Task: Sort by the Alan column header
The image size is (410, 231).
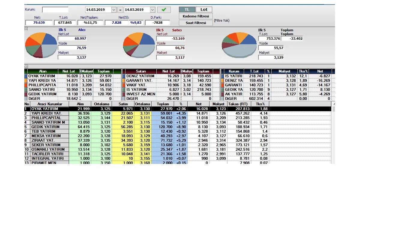Action: coord(43,71)
